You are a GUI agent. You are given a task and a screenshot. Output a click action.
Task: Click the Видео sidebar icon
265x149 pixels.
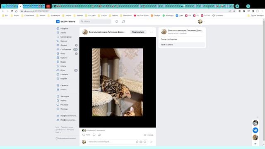(x=58, y=62)
